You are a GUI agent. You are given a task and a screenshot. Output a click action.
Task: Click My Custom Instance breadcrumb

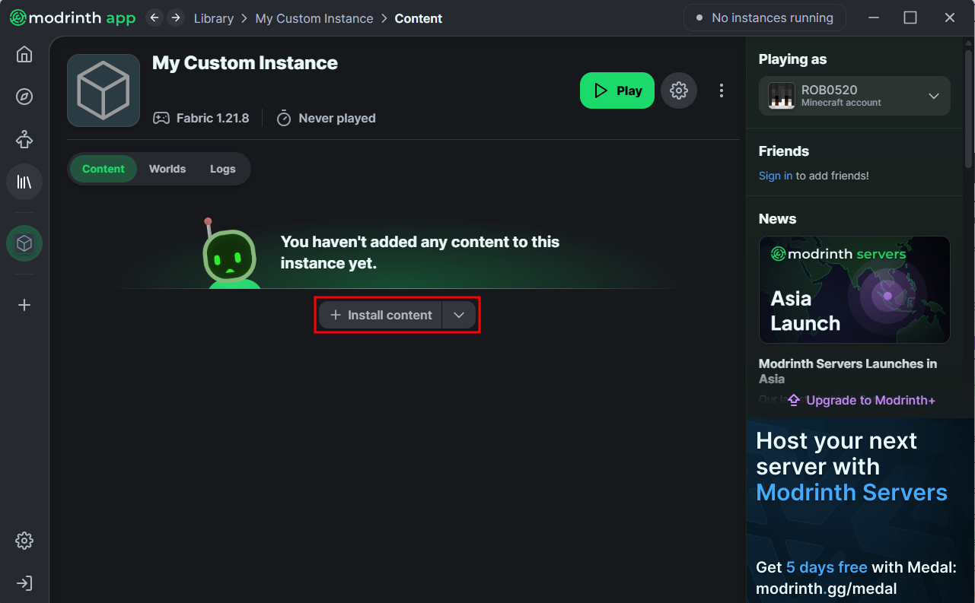click(x=314, y=18)
